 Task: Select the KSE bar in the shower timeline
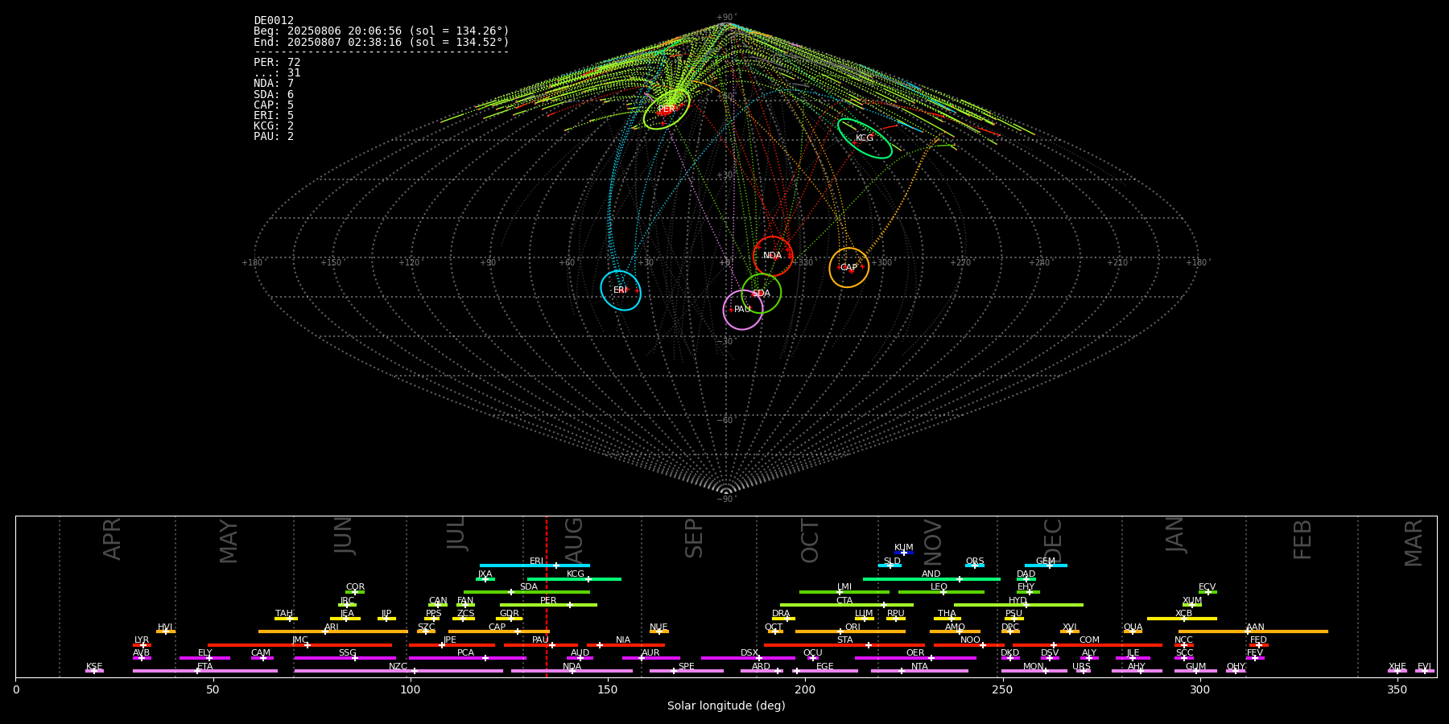click(x=94, y=671)
